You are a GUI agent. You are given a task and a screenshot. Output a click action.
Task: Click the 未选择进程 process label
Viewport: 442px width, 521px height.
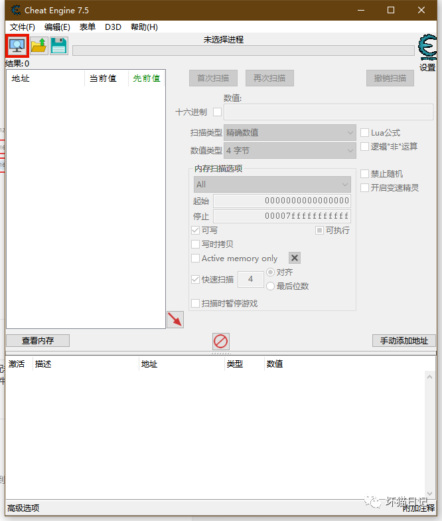click(x=223, y=40)
